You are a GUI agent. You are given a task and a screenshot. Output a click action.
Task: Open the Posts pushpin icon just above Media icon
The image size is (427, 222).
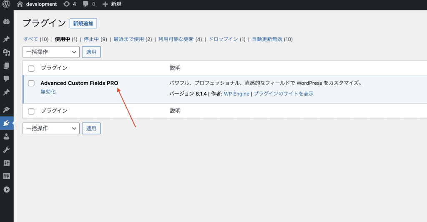[x=7, y=39]
